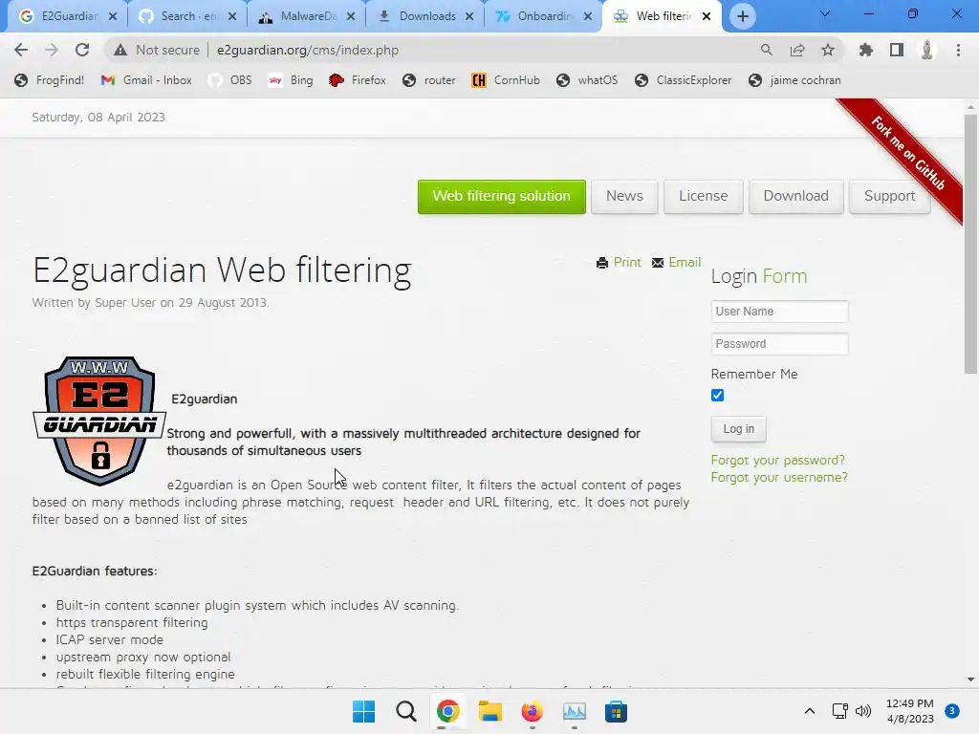Click the Log in button
This screenshot has height=734, width=979.
pyautogui.click(x=739, y=429)
